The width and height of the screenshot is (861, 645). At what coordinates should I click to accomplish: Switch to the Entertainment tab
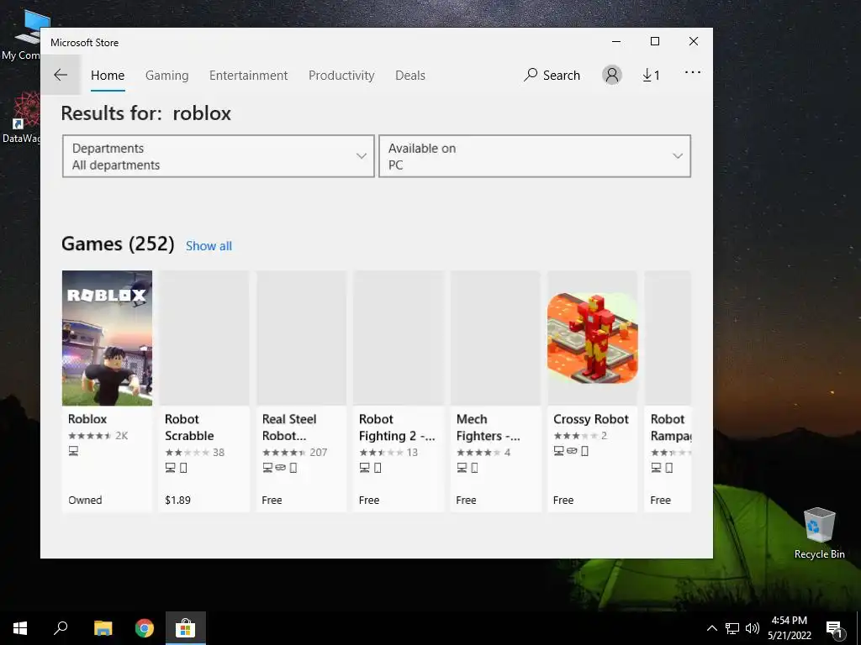click(248, 75)
